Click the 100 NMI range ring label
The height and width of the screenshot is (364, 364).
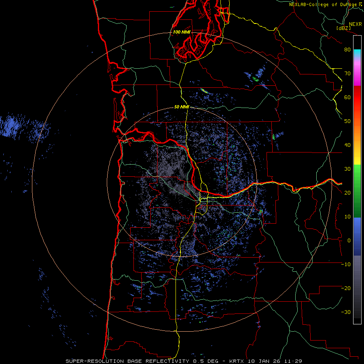(x=182, y=32)
